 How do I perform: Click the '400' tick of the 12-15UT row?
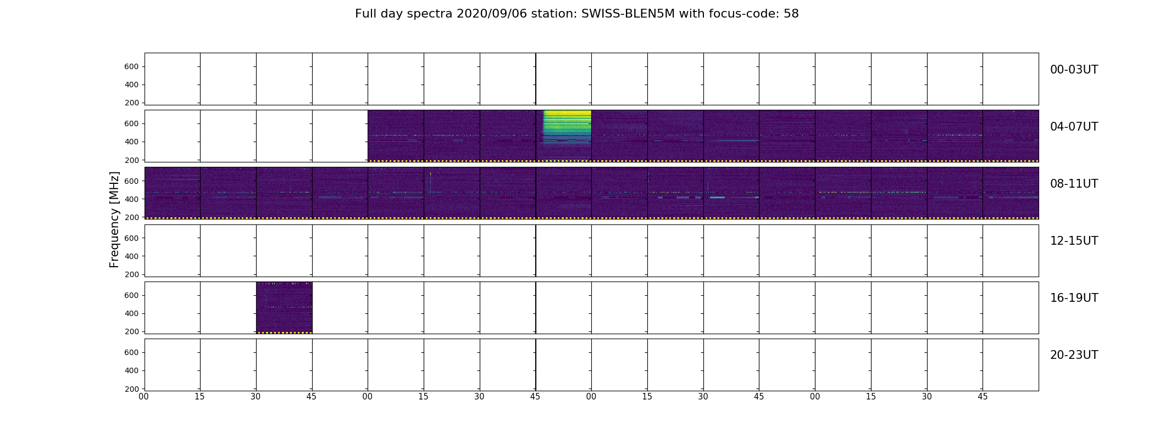click(x=132, y=256)
